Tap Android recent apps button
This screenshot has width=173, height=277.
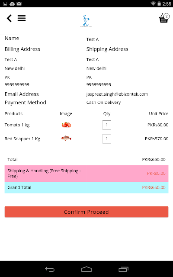123,269
